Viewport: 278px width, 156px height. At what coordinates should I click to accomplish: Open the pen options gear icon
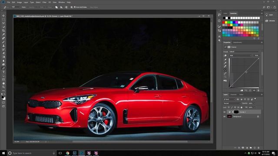coord(71,7)
